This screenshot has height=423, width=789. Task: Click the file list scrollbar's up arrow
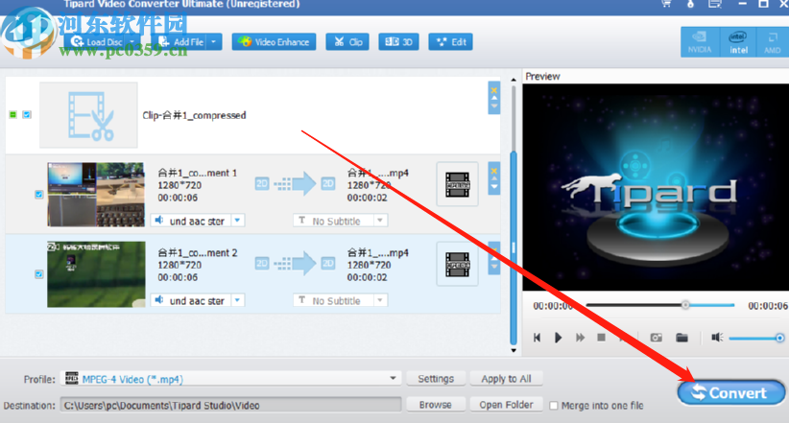(x=514, y=80)
